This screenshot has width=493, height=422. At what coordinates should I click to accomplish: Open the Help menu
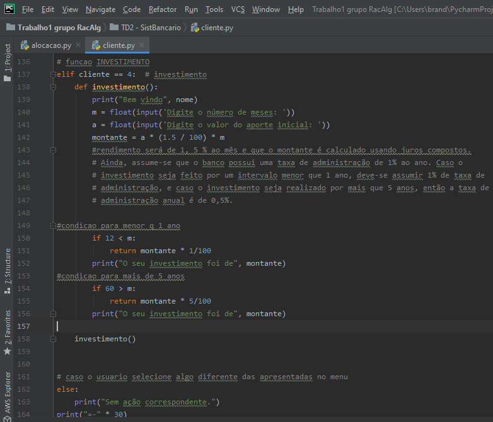pos(296,9)
